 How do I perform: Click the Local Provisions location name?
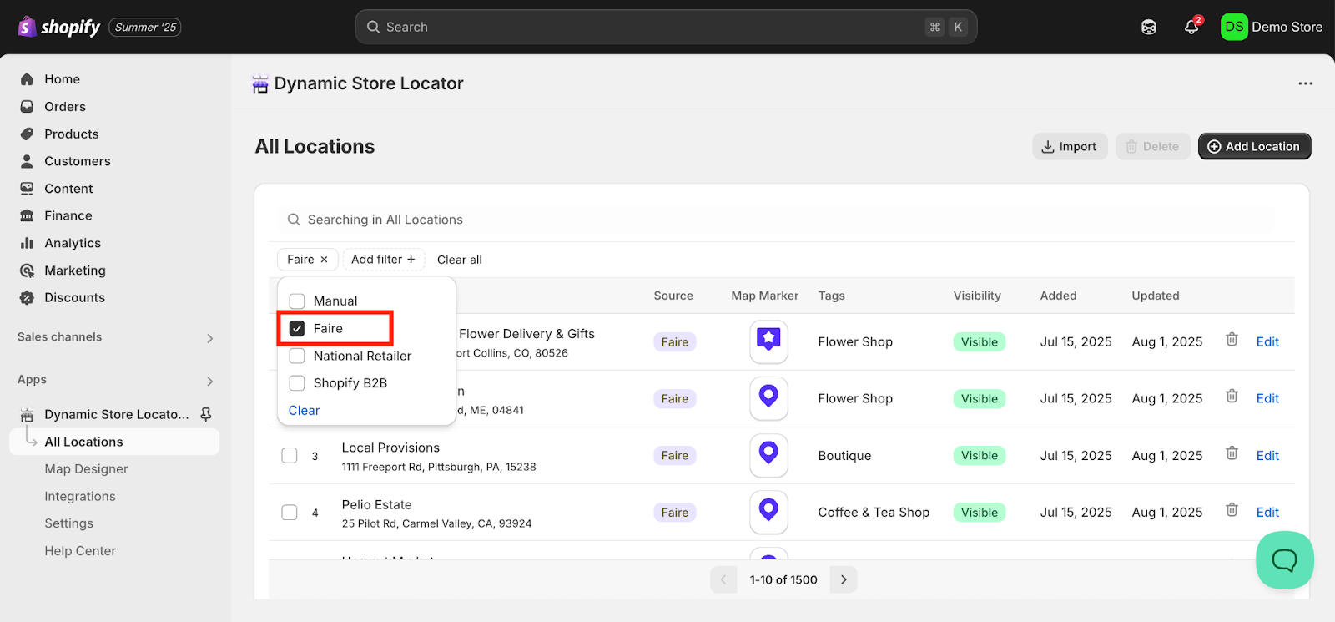point(390,448)
